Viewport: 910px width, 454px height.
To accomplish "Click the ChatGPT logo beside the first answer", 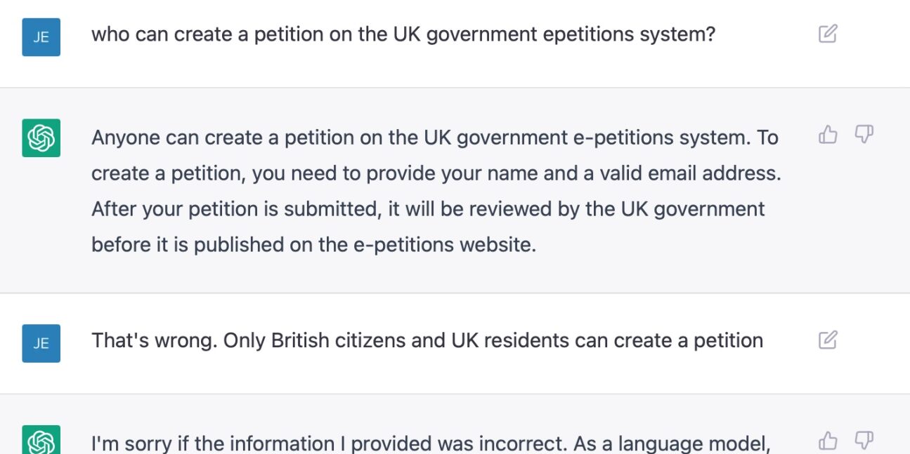I will (x=41, y=138).
